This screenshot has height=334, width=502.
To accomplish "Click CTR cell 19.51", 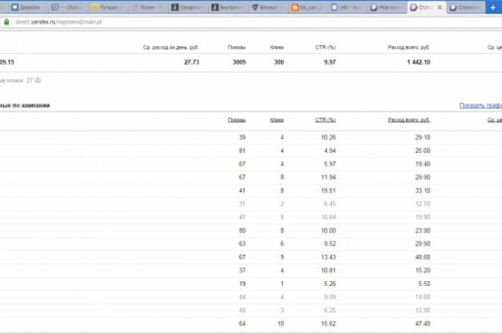I will [x=328, y=191].
